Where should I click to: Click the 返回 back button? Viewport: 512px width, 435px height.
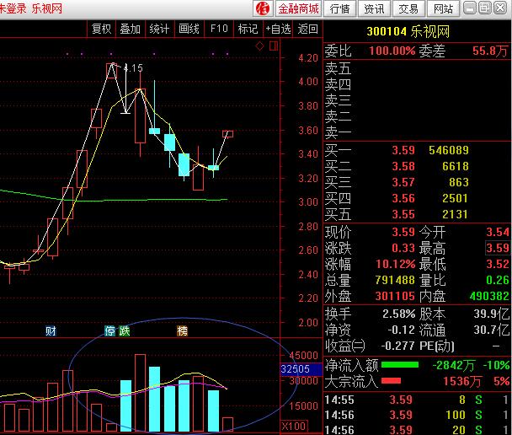click(307, 29)
